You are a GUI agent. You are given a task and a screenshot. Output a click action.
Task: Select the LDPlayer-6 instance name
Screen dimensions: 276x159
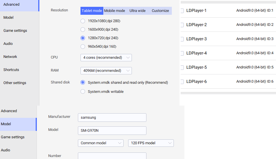(196, 81)
